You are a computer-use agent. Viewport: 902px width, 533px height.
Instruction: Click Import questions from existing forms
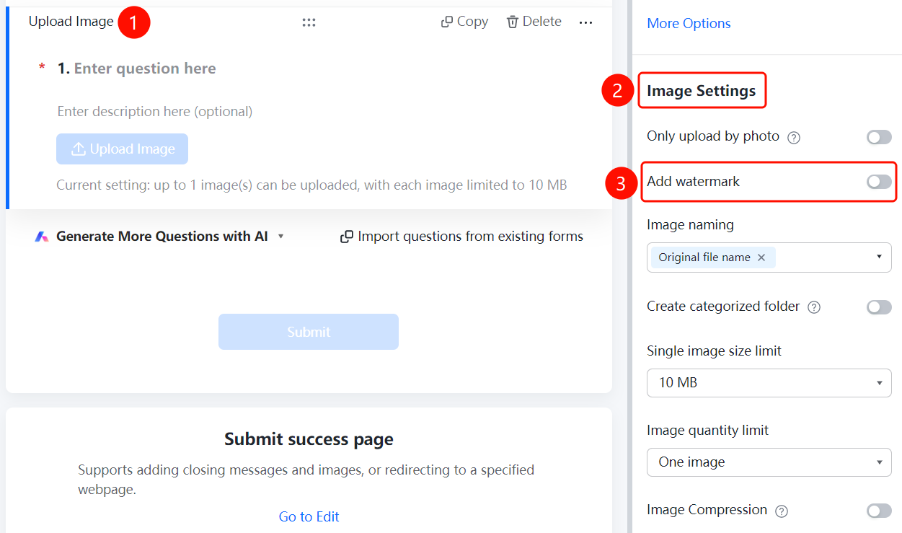pos(461,237)
